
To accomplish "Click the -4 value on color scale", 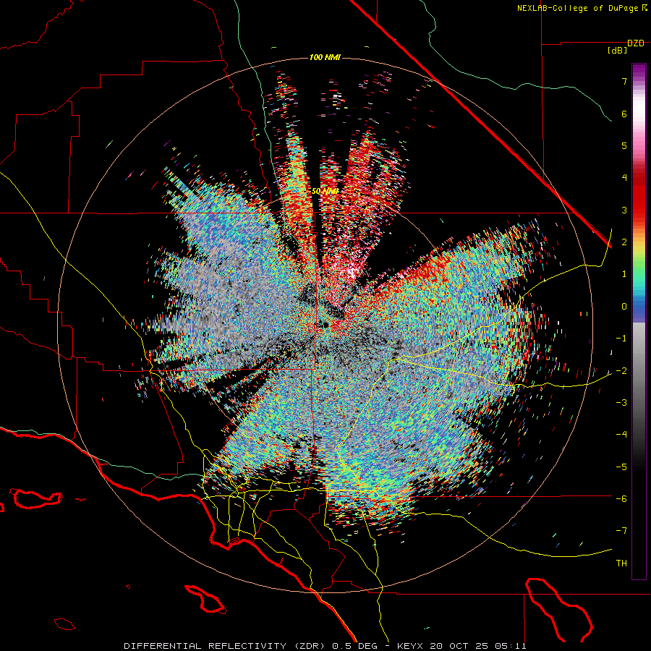I will pyautogui.click(x=621, y=435).
